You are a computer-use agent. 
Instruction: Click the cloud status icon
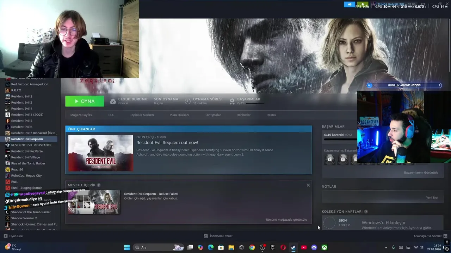tap(113, 101)
